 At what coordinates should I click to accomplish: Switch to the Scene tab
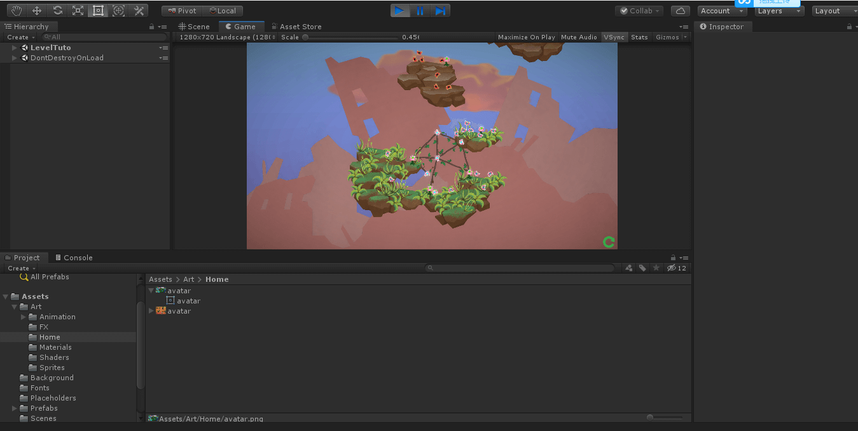pos(194,27)
